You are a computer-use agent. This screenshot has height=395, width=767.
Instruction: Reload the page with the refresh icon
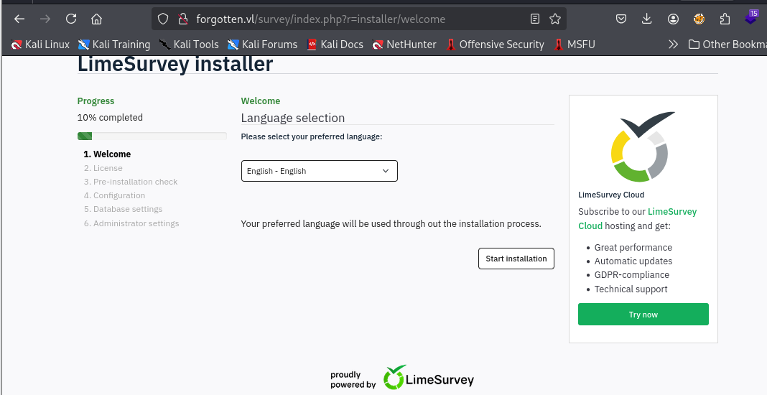[x=71, y=19]
